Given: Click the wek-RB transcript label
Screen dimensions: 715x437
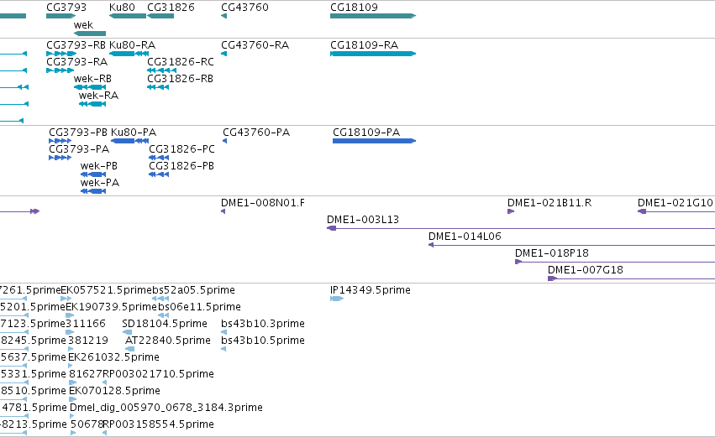Looking at the screenshot, I should click(x=92, y=79).
